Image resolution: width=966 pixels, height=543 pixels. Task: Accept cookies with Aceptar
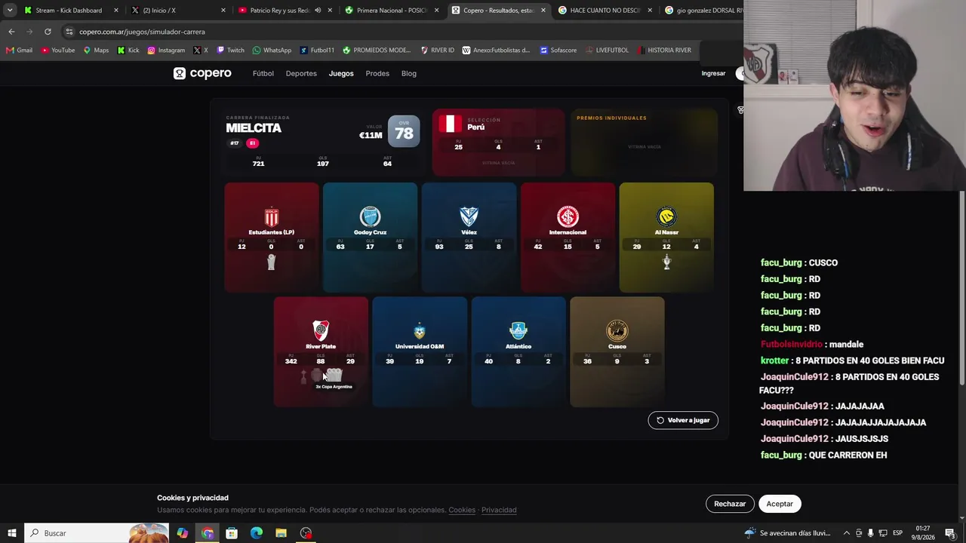coord(780,504)
